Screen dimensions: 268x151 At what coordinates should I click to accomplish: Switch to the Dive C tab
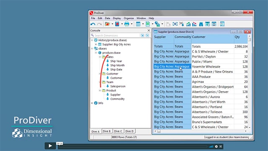click(x=118, y=131)
